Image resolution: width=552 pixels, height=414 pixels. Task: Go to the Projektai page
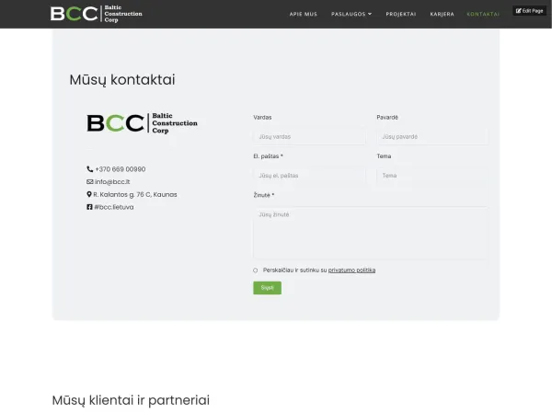pos(400,14)
